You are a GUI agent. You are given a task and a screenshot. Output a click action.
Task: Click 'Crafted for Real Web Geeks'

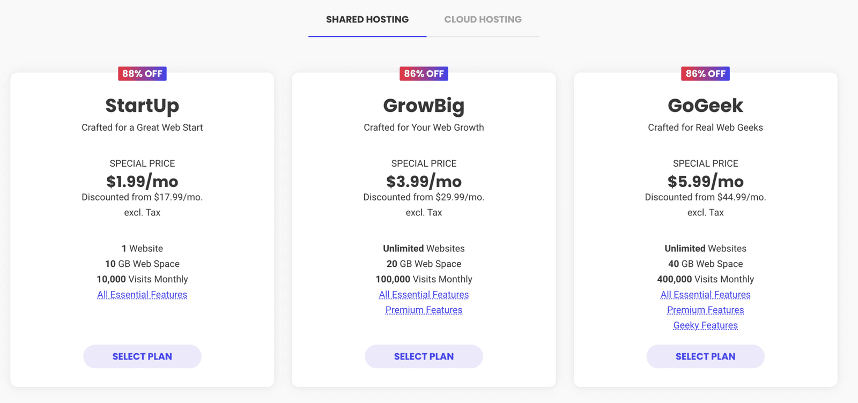[x=705, y=128]
